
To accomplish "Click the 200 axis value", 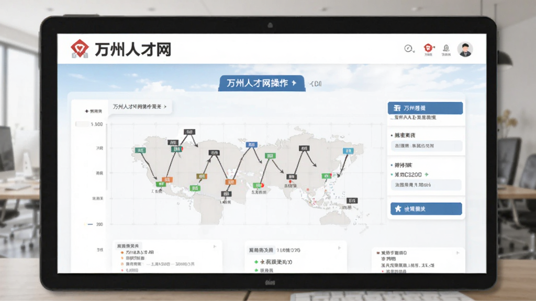I will [x=99, y=224].
